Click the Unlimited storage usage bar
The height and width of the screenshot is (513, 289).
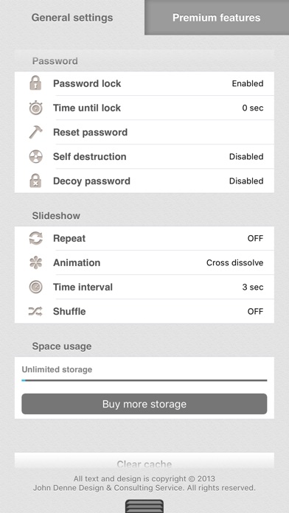click(x=144, y=380)
